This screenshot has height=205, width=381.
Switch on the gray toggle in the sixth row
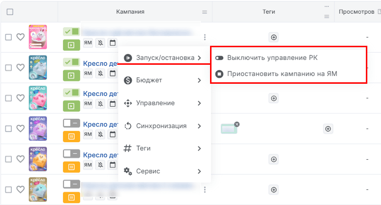tap(71, 184)
